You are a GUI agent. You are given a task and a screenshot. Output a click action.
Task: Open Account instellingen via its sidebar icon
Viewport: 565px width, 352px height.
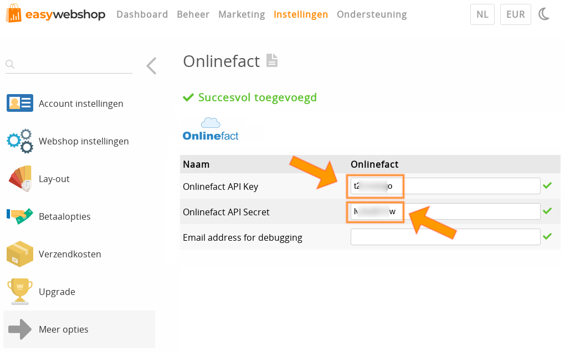[20, 103]
